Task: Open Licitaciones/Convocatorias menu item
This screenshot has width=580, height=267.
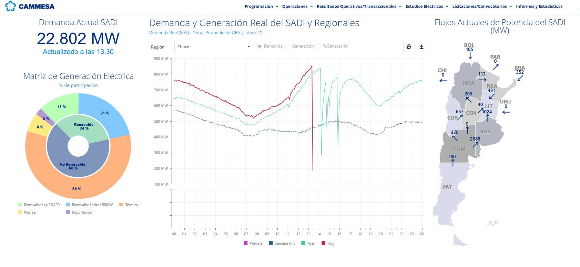Action: click(x=482, y=6)
